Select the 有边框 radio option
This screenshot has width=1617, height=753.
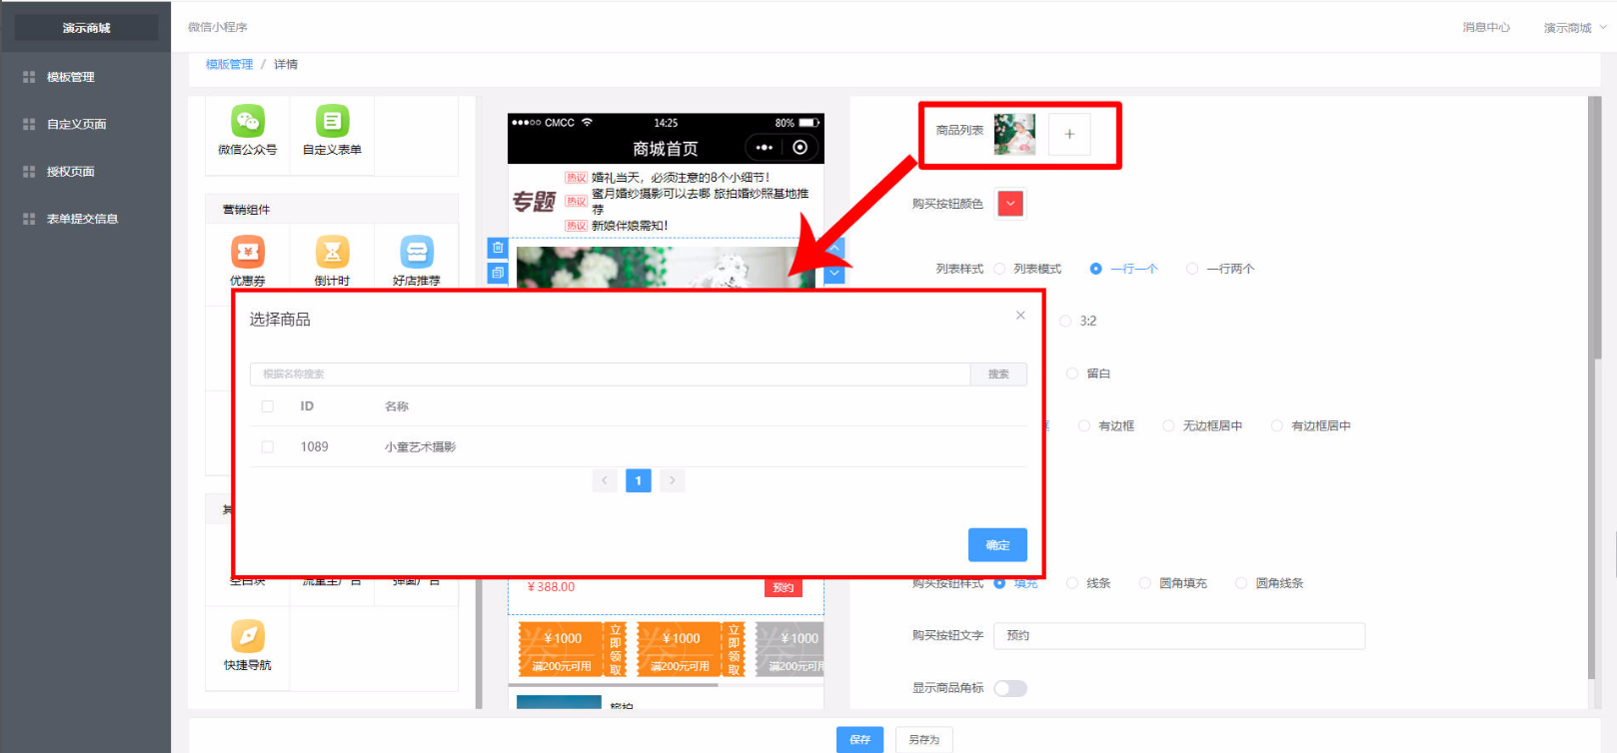pyautogui.click(x=1084, y=426)
